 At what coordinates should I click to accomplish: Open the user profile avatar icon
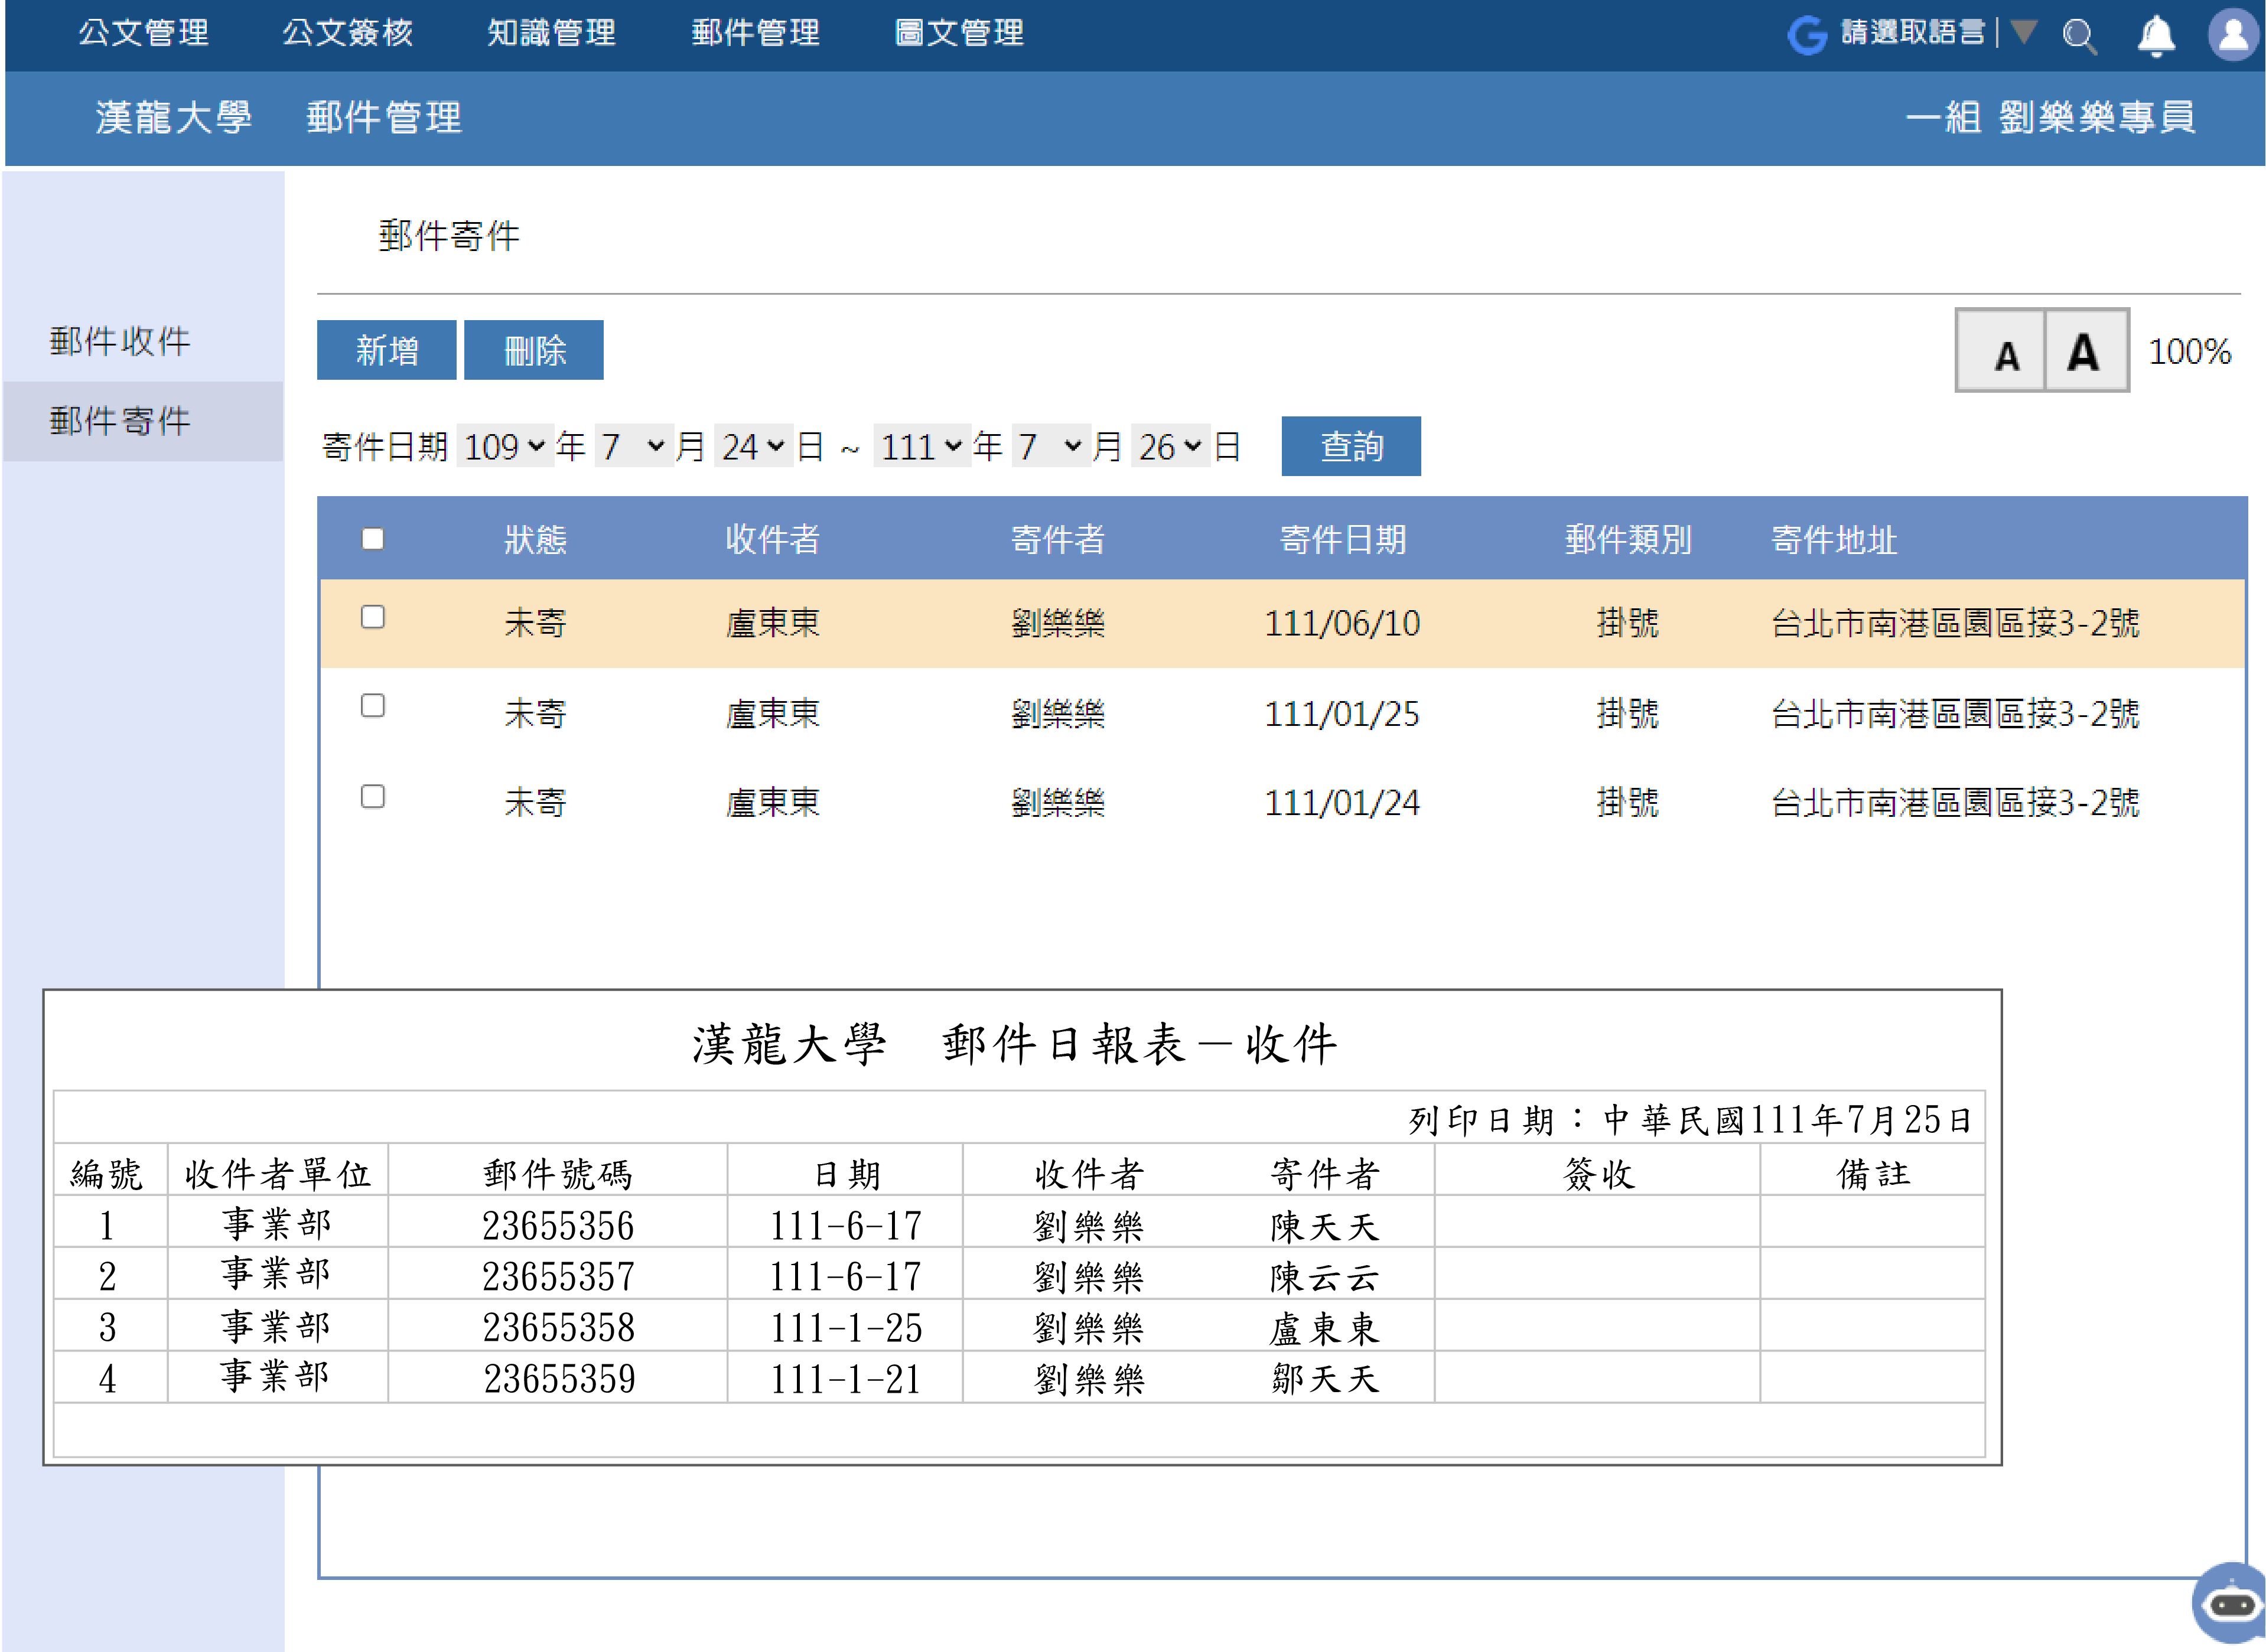coord(2233,35)
